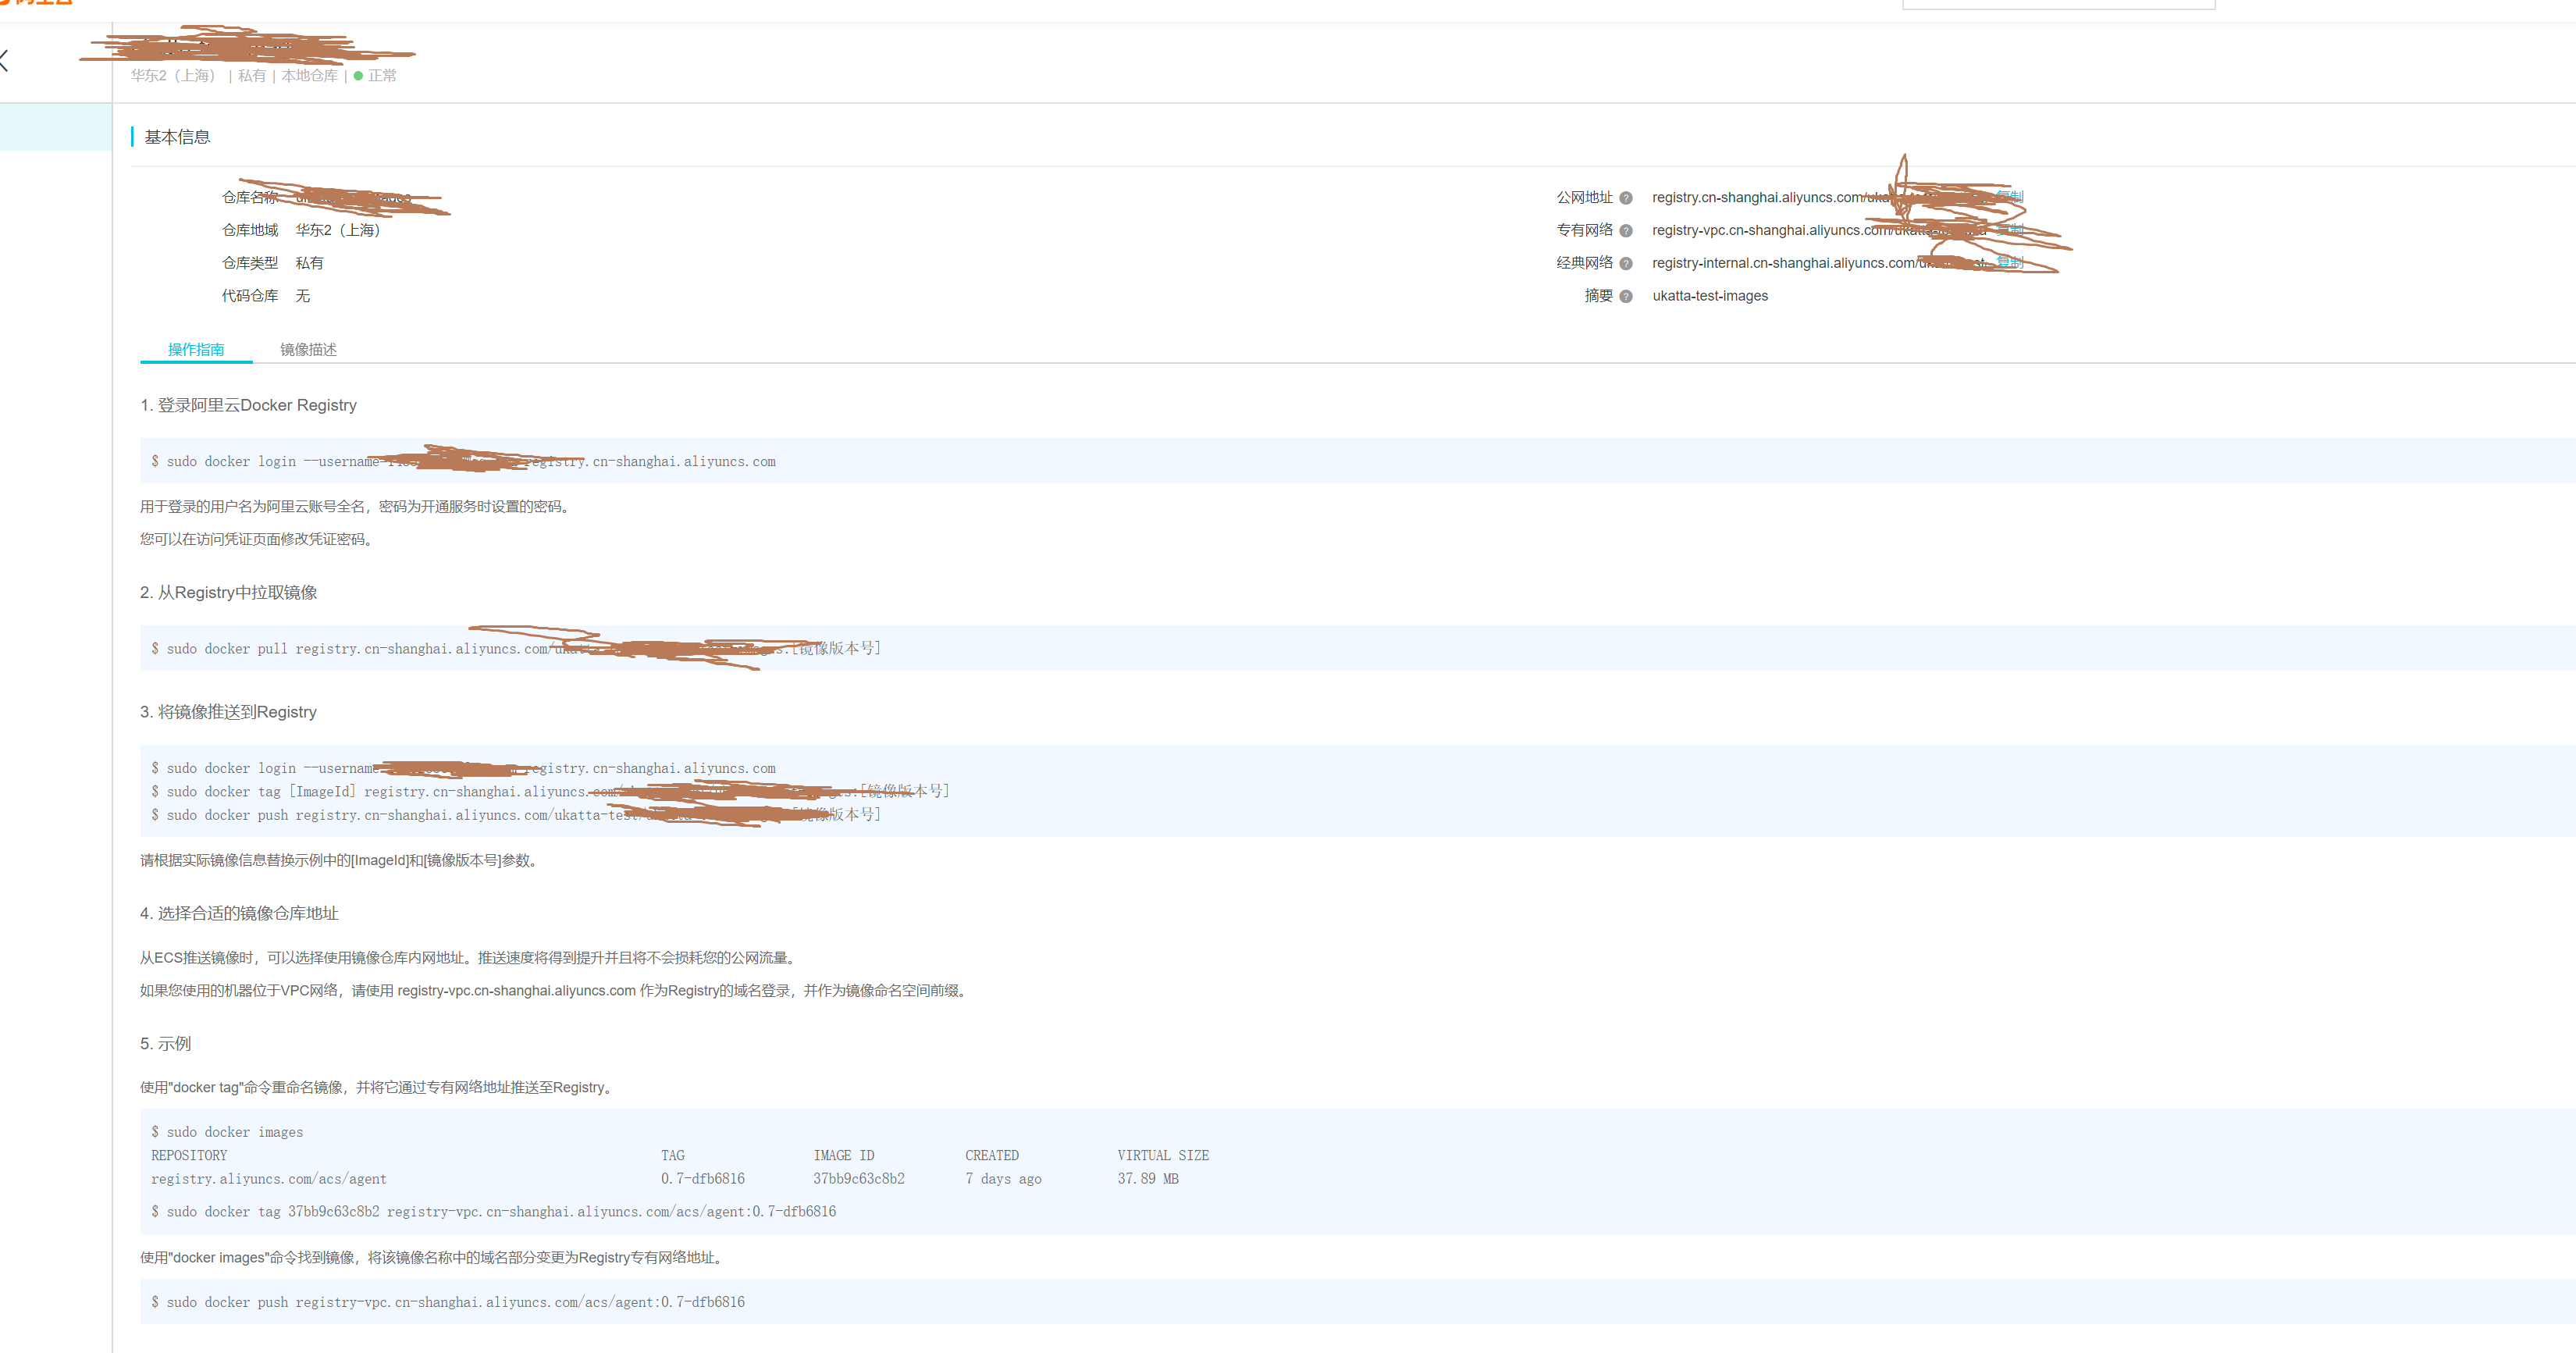Click the 基本信息 section heading
The image size is (2576, 1353).
pyautogui.click(x=177, y=137)
